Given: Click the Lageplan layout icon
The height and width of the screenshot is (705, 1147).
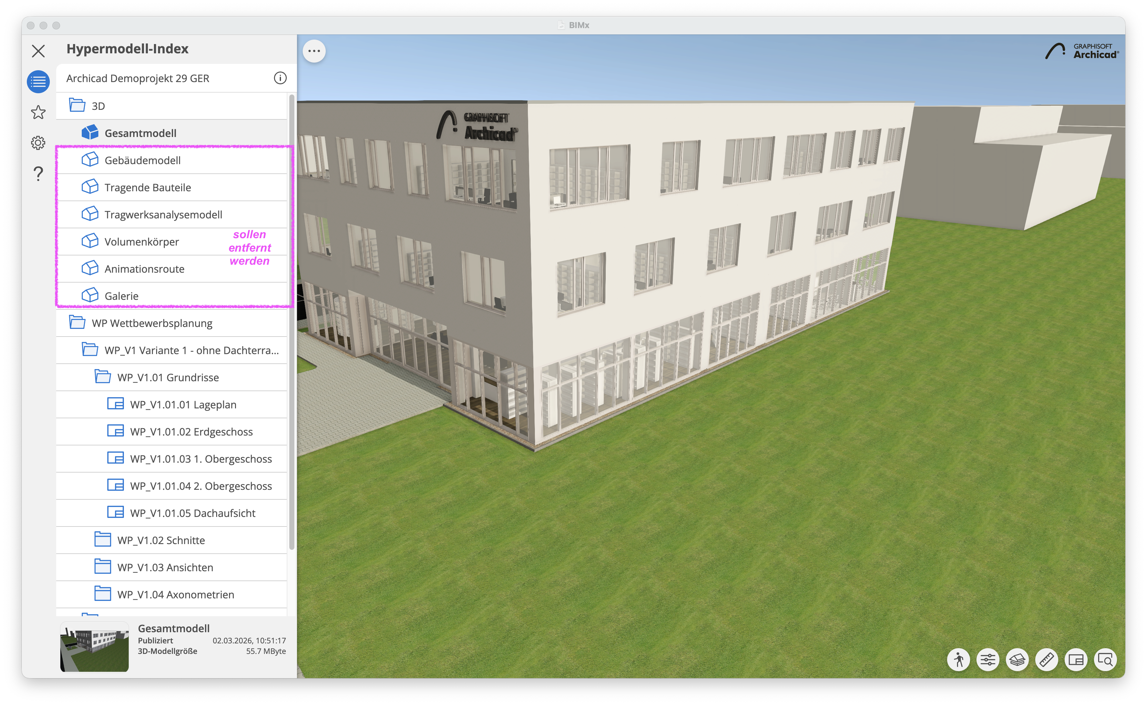Looking at the screenshot, I should [116, 403].
